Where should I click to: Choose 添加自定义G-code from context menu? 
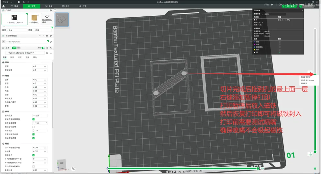(x=307, y=80)
